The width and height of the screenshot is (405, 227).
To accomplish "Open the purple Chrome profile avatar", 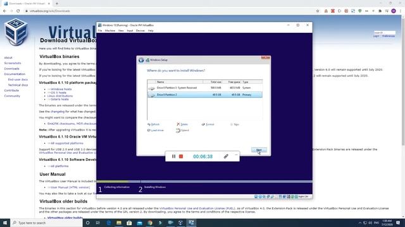I will pos(394,11).
